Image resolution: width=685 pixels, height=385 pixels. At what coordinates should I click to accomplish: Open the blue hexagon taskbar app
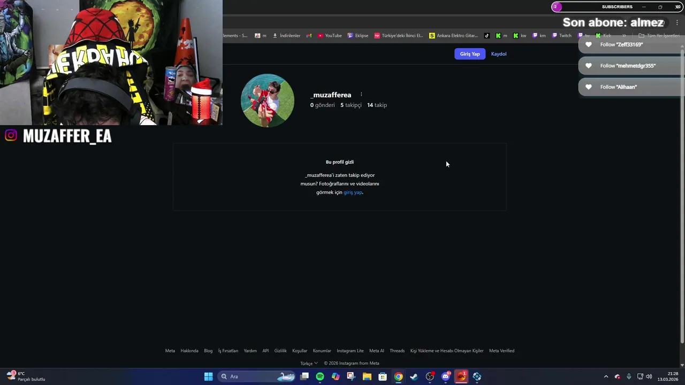click(477, 376)
